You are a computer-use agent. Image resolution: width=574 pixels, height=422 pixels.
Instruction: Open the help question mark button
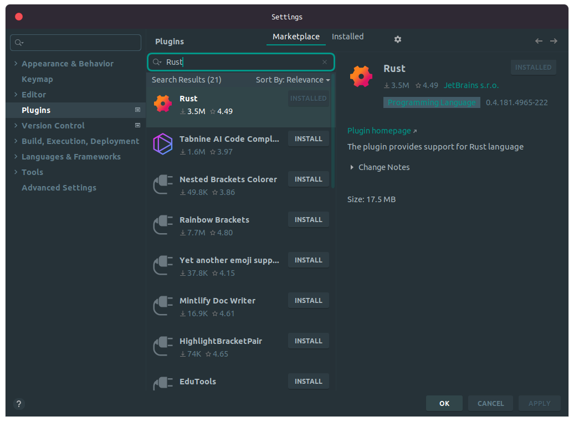[19, 404]
